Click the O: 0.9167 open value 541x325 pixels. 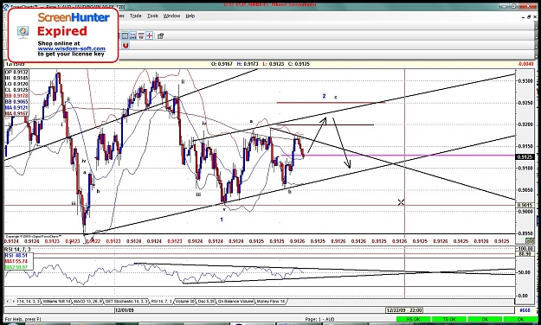(222, 64)
